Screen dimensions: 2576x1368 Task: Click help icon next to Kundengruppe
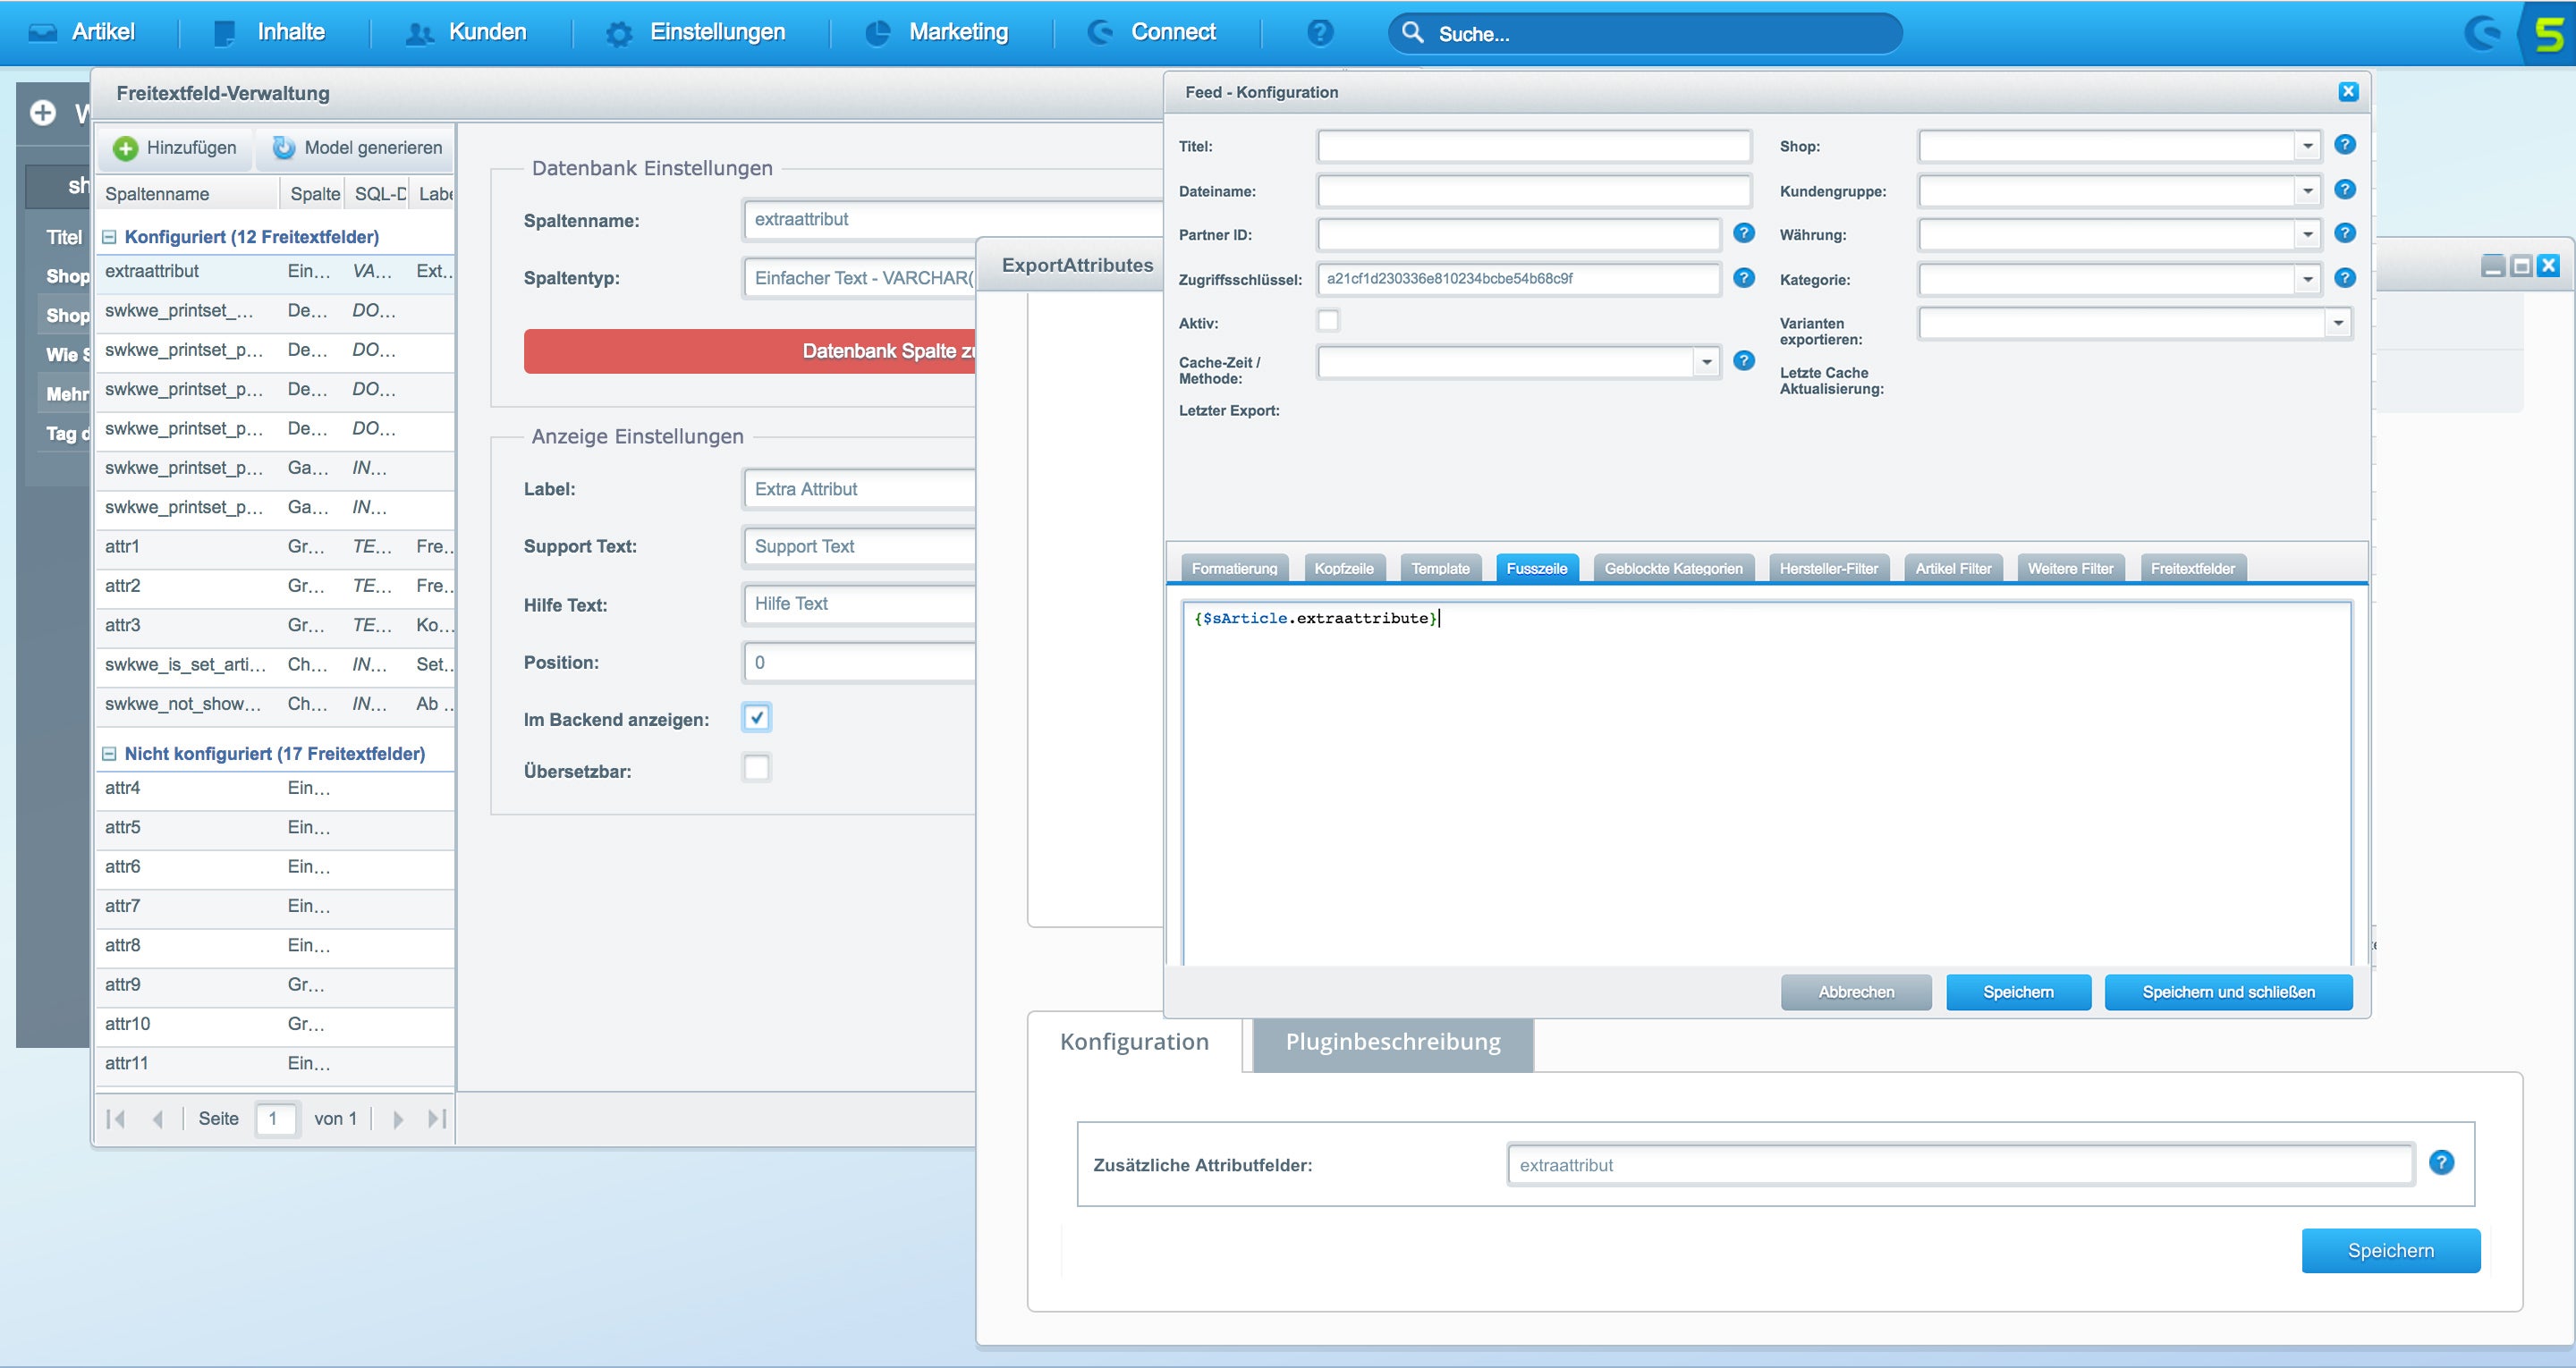tap(2345, 189)
